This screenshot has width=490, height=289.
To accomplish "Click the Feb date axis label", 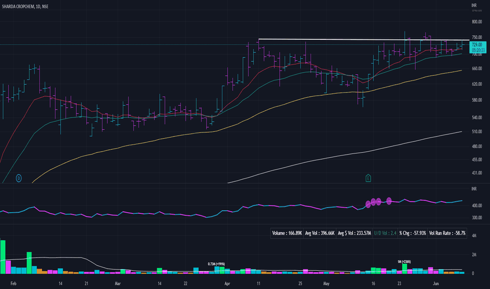I will point(14,284).
